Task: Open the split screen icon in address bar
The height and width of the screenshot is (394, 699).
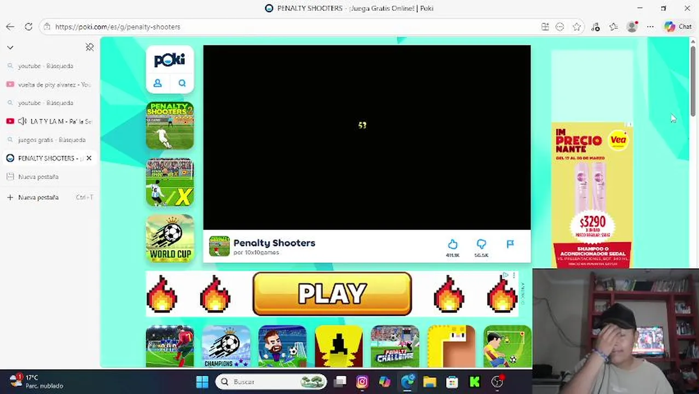Action: point(545,27)
